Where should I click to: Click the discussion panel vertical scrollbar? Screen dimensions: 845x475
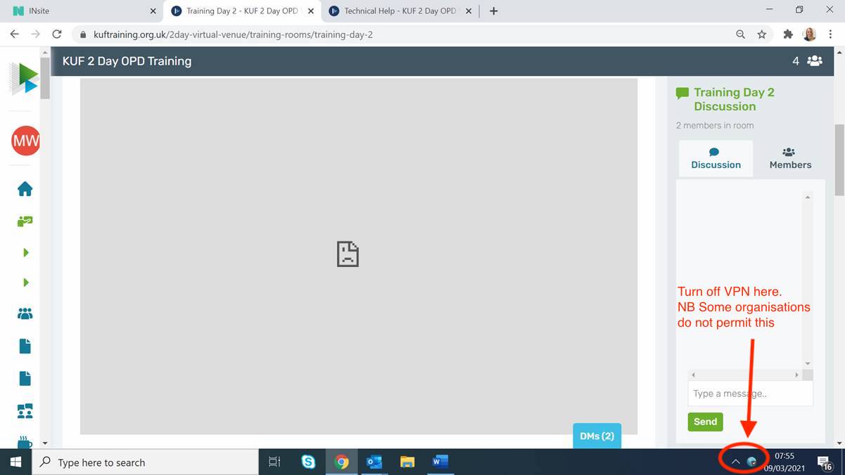808,280
